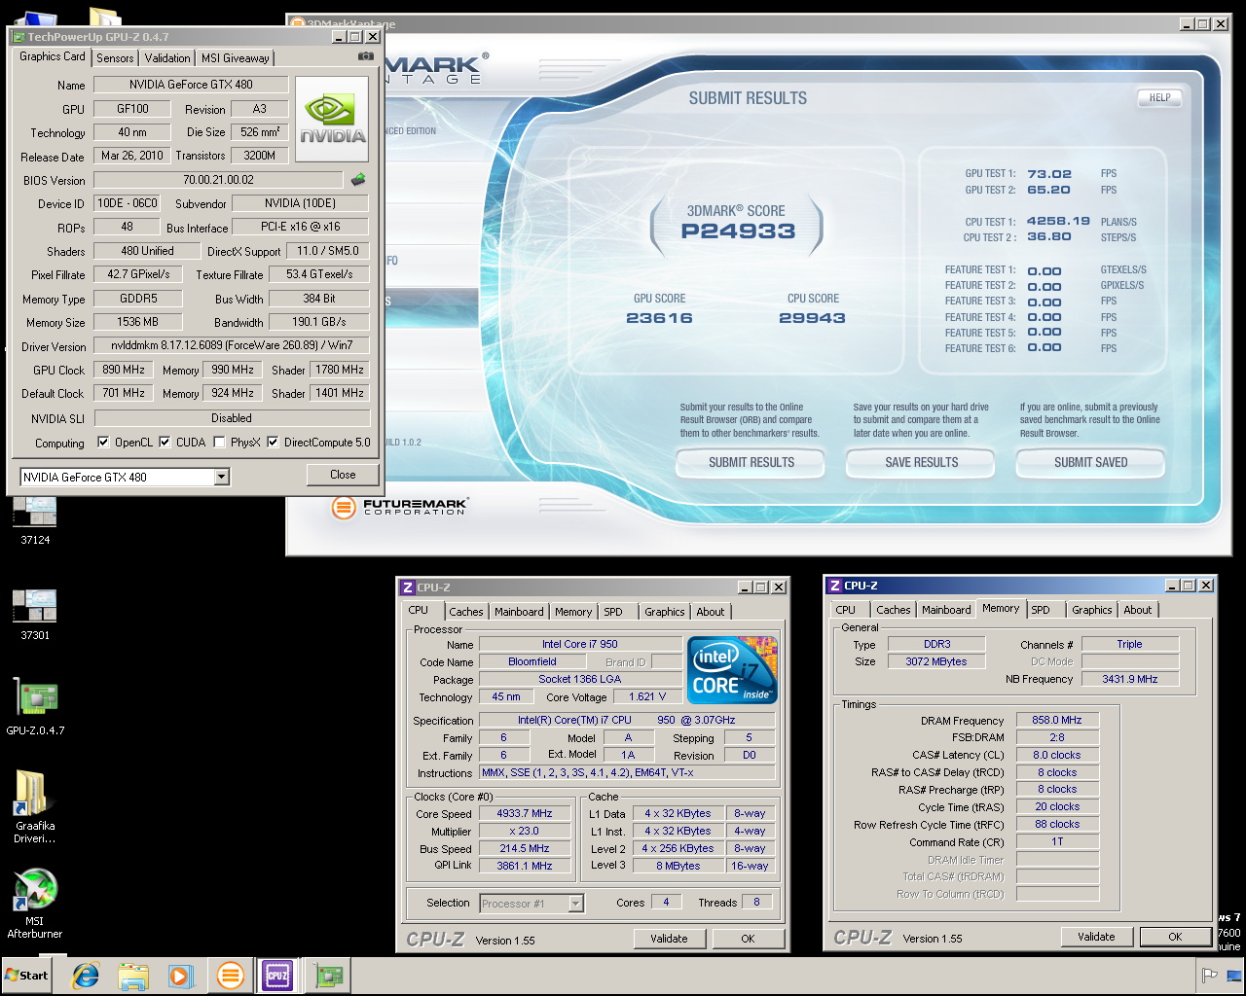This screenshot has height=996, width=1246.
Task: Click the Start button
Action: coord(26,976)
